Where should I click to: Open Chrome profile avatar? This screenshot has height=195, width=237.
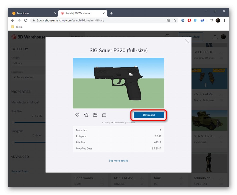coord(218,20)
